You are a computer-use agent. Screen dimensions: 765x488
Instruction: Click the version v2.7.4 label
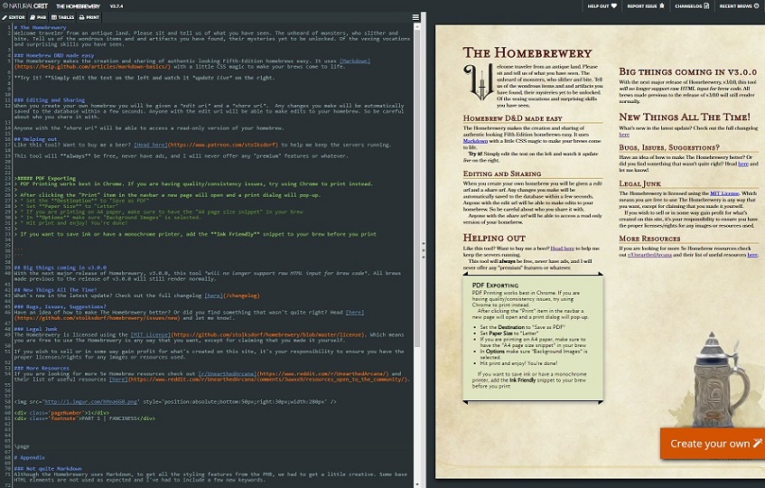click(117, 6)
